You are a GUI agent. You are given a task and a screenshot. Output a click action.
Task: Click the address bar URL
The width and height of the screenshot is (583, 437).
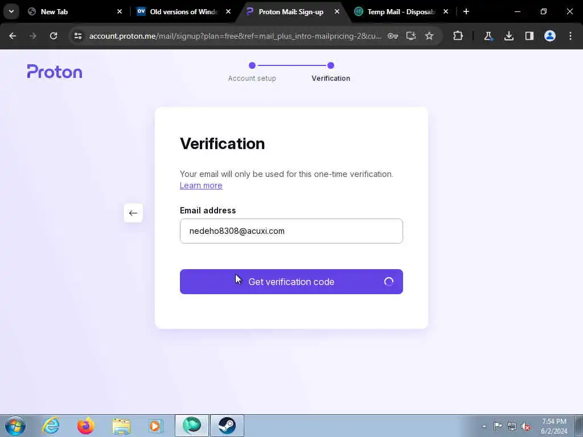point(235,36)
